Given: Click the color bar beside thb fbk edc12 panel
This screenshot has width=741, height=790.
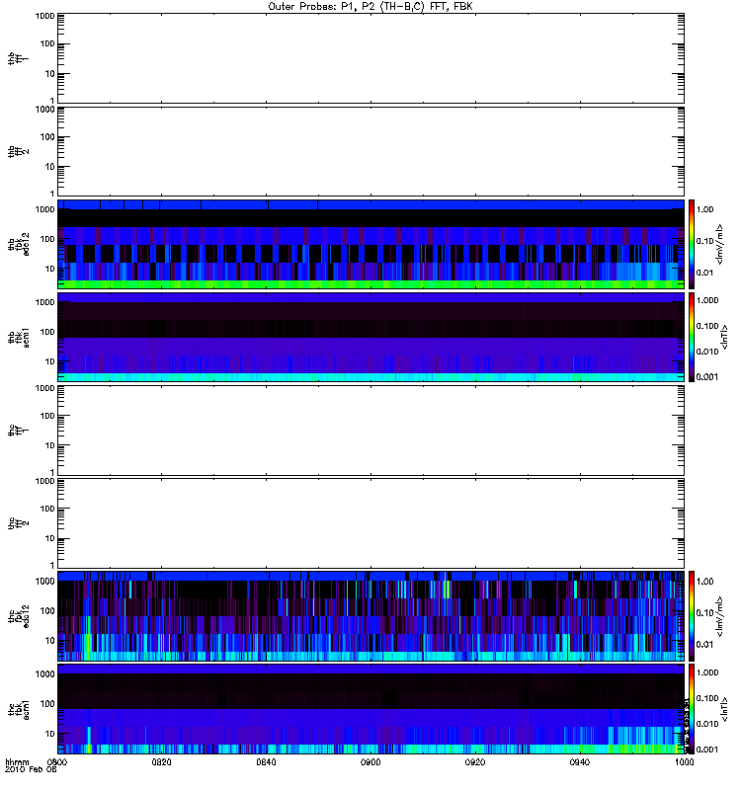Looking at the screenshot, I should pyautogui.click(x=692, y=244).
